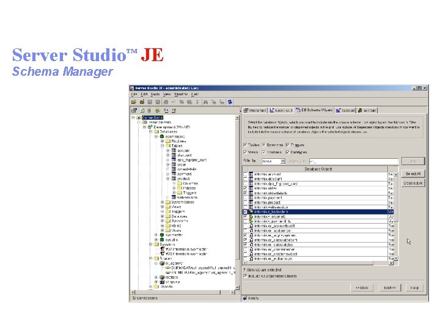Click the payment table icon in tree
Viewport: 440px width, 330px height.
[174, 174]
